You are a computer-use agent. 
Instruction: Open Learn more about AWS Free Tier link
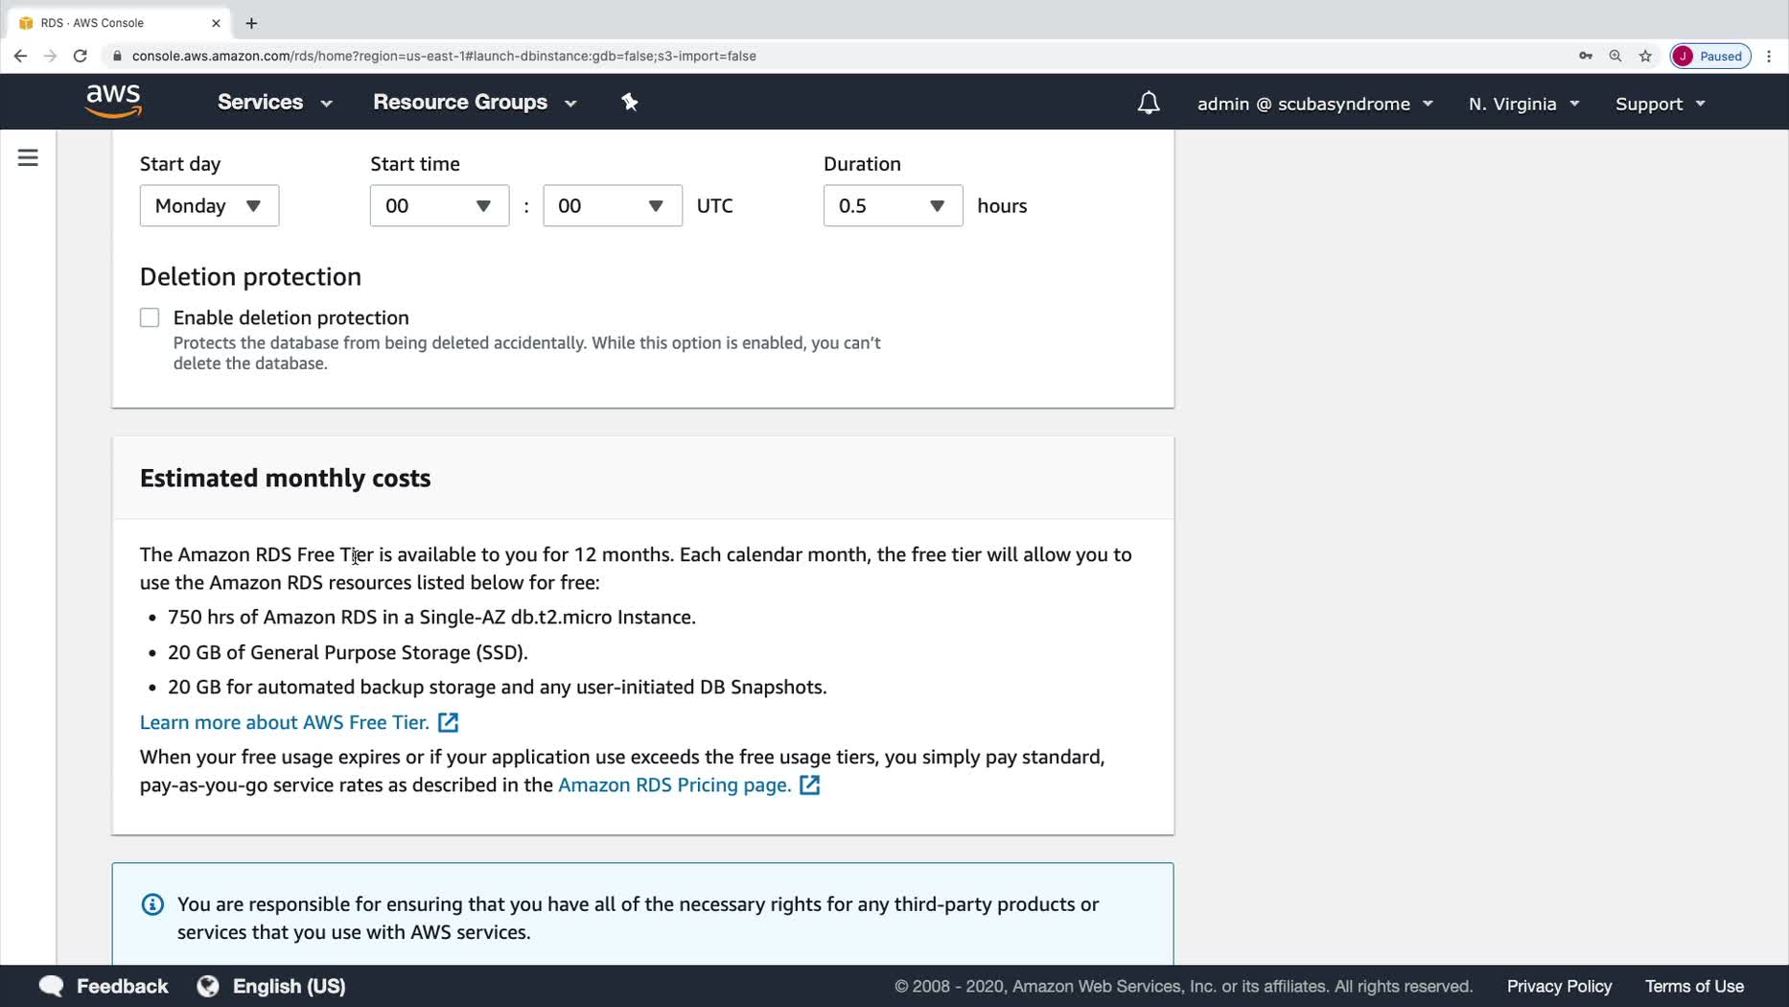[x=285, y=723]
